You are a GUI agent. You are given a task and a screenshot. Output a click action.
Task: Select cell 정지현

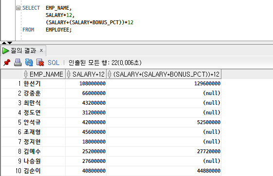pos(44,142)
